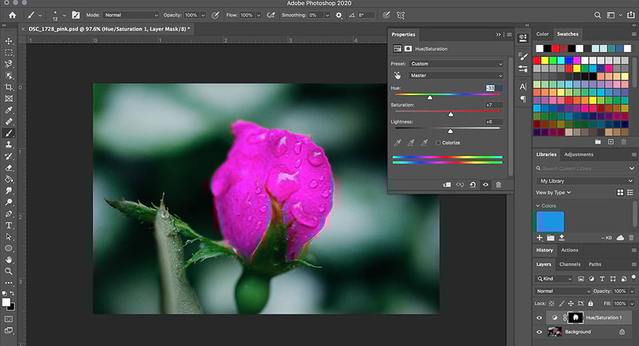Click the Home icon in options bar
This screenshot has width=639, height=346.
(x=12, y=15)
